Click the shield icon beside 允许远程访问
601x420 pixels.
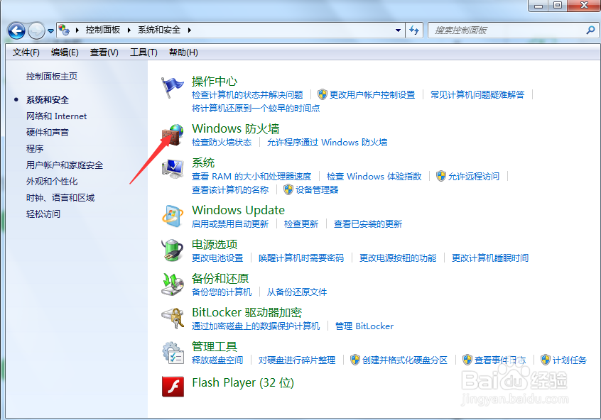(x=440, y=176)
